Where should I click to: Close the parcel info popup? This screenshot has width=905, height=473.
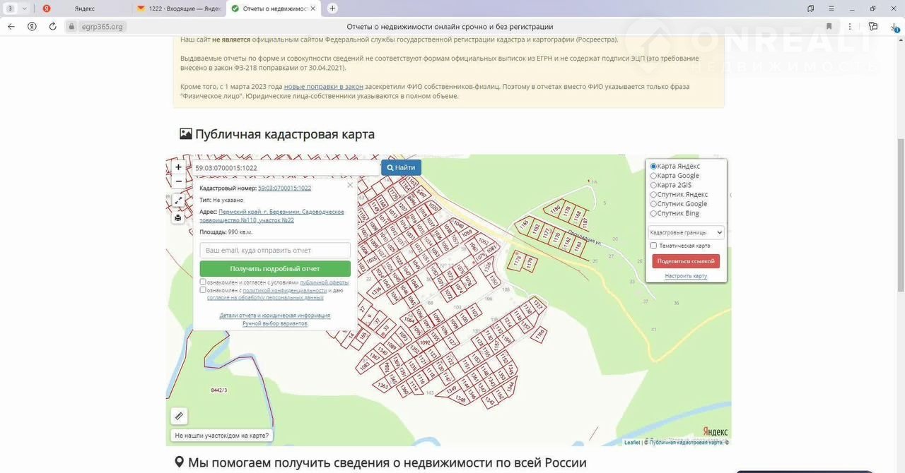[x=349, y=186]
